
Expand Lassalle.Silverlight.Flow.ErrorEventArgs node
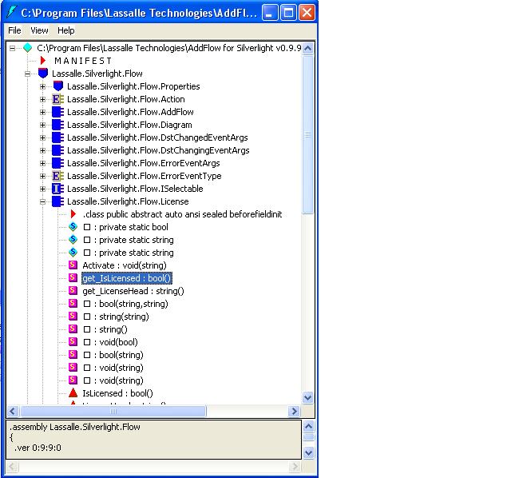pyautogui.click(x=42, y=163)
